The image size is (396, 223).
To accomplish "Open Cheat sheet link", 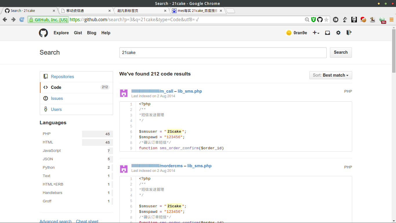I will [87, 221].
